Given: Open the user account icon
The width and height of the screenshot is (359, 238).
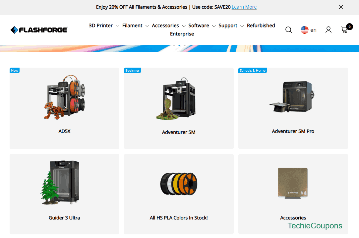Looking at the screenshot, I should tap(328, 30).
